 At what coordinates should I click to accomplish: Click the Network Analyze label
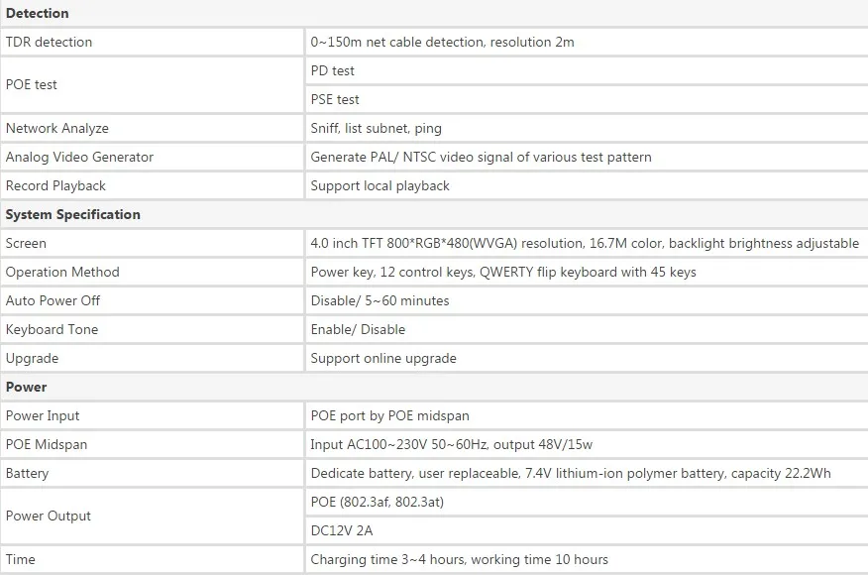tap(57, 129)
